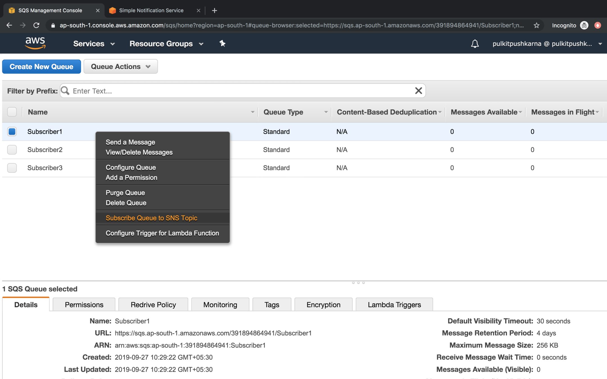This screenshot has width=607, height=379.
Task: Select Purge Queue from context menu
Action: tap(125, 193)
